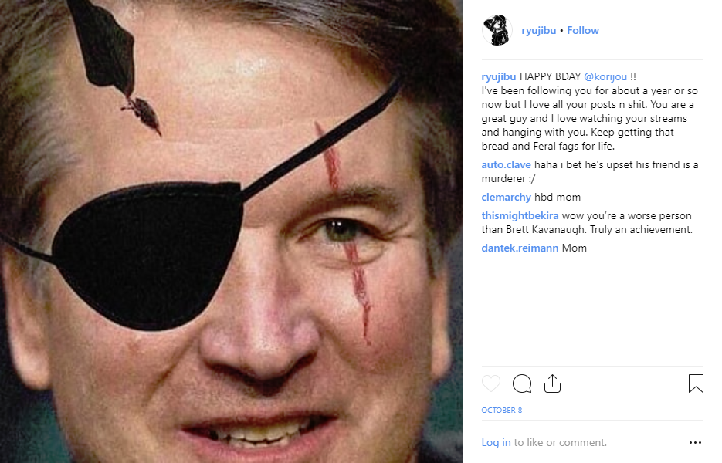This screenshot has width=722, height=463.
Task: Follow the ryujibu account
Action: (582, 30)
